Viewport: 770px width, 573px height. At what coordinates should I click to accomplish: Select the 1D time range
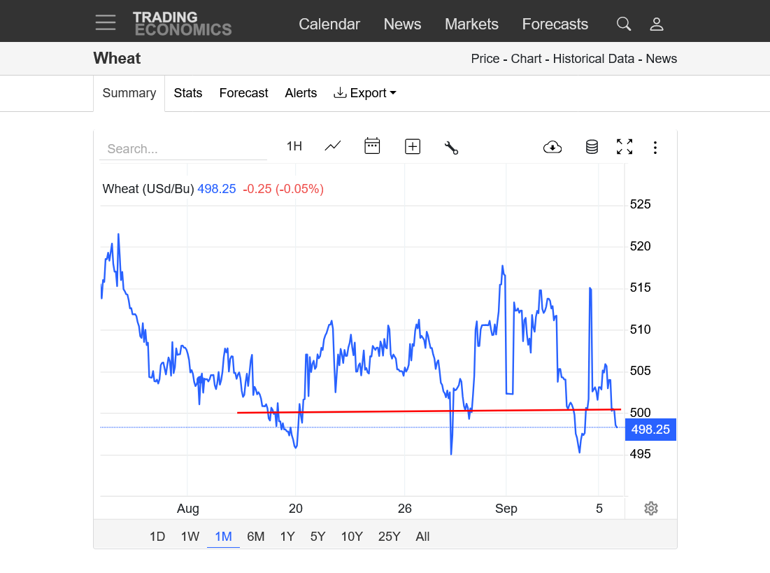click(x=157, y=537)
